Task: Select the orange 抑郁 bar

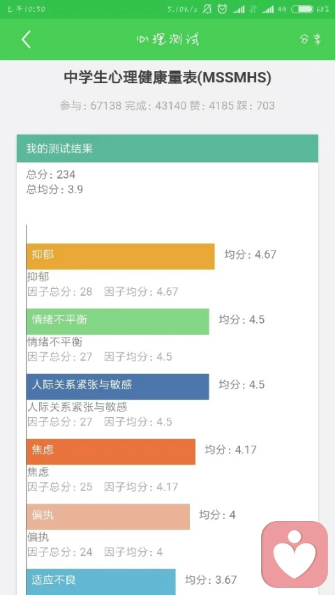Action: coord(121,257)
